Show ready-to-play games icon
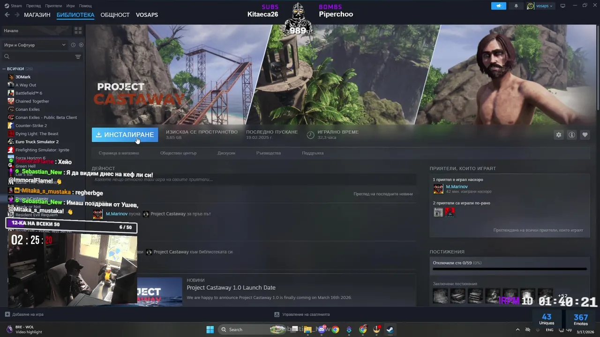The width and height of the screenshot is (600, 337). point(81,45)
